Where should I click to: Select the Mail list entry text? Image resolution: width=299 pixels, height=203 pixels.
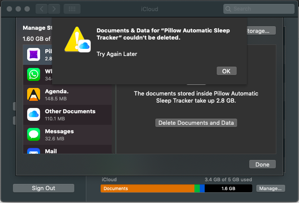(51, 151)
